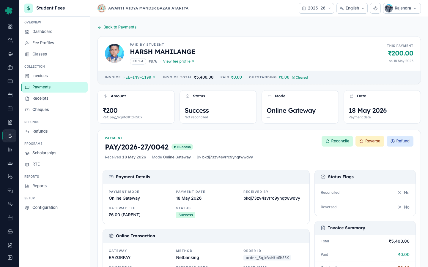Screen dimensions: 428x267
Task: Click the green Reconcile button
Action: point(337,141)
